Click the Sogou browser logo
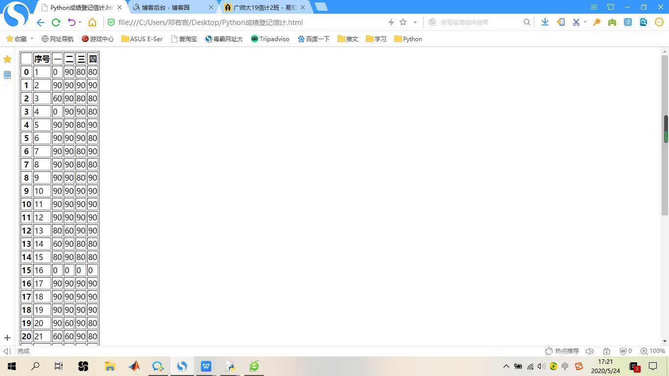The width and height of the screenshot is (669, 376). coord(16,15)
